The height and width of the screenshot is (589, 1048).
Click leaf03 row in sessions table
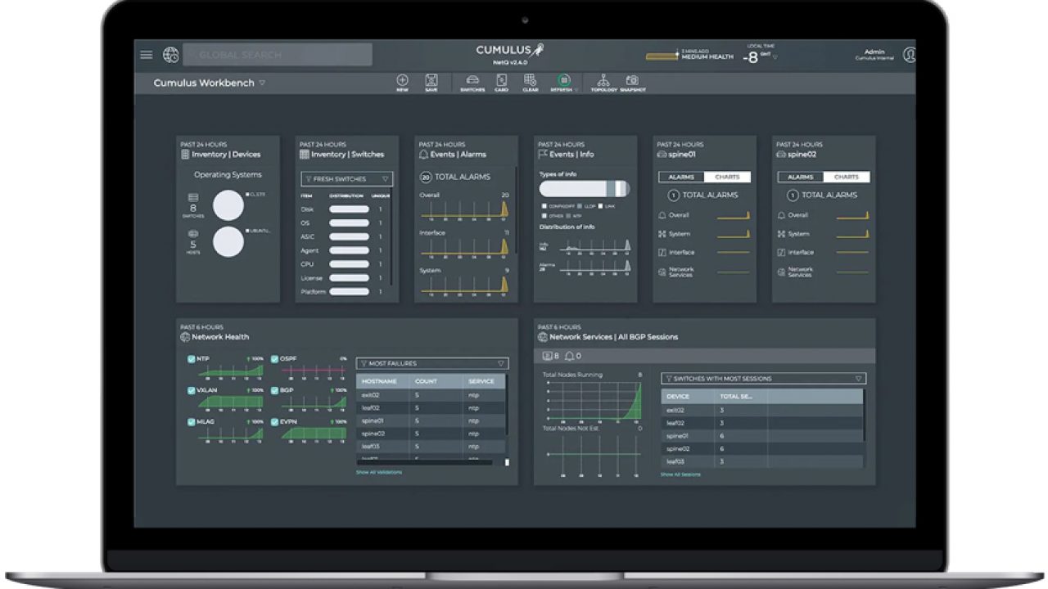[761, 461]
